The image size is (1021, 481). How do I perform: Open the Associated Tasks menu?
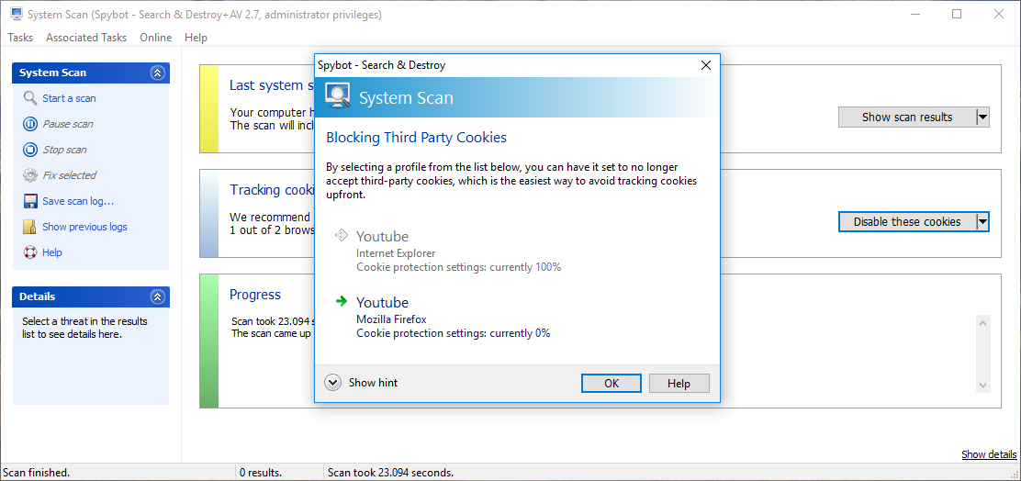click(x=86, y=38)
